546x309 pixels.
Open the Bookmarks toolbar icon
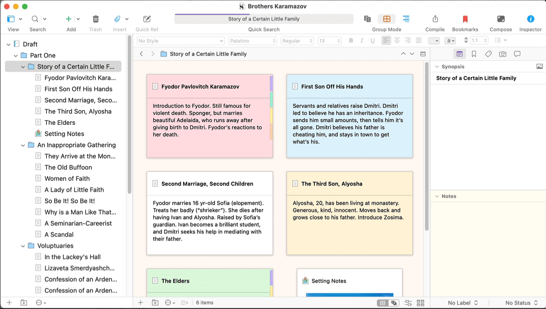(x=465, y=19)
